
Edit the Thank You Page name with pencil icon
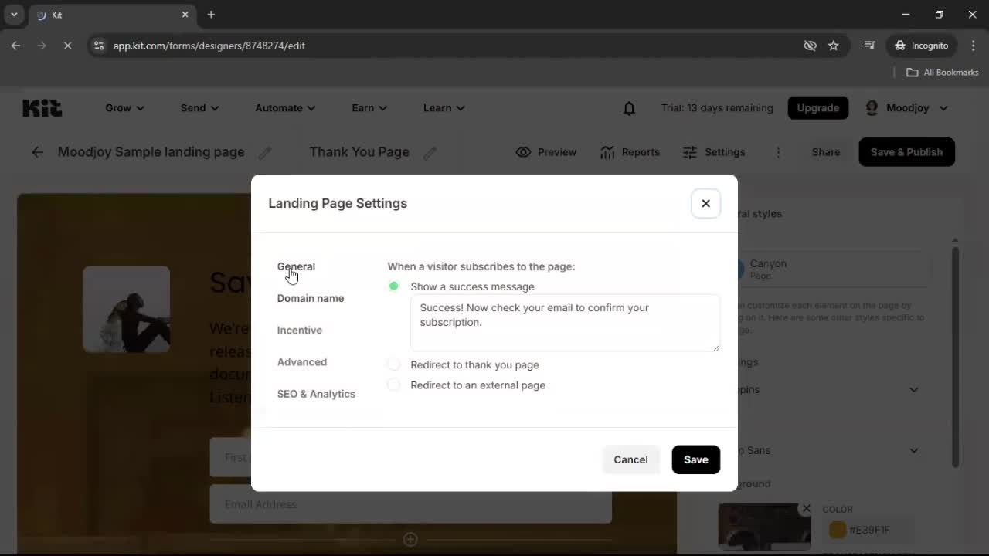click(430, 153)
